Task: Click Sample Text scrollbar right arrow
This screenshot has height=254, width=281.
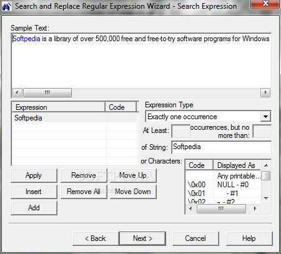Action: point(265,92)
